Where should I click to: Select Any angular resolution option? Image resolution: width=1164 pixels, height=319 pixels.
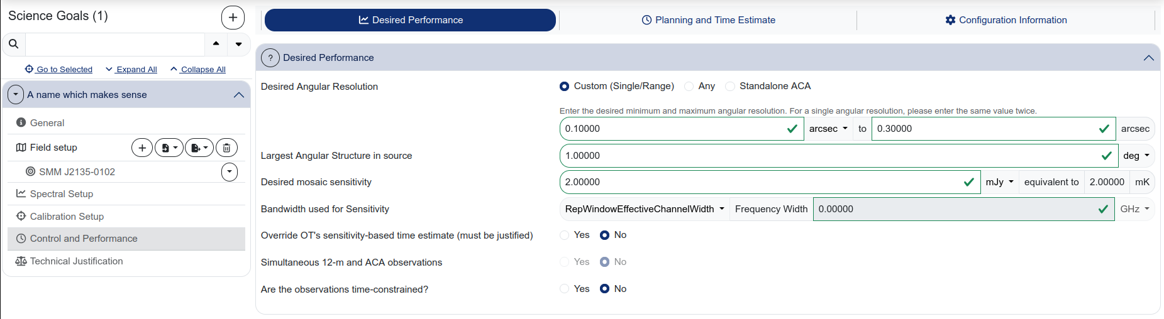click(689, 86)
